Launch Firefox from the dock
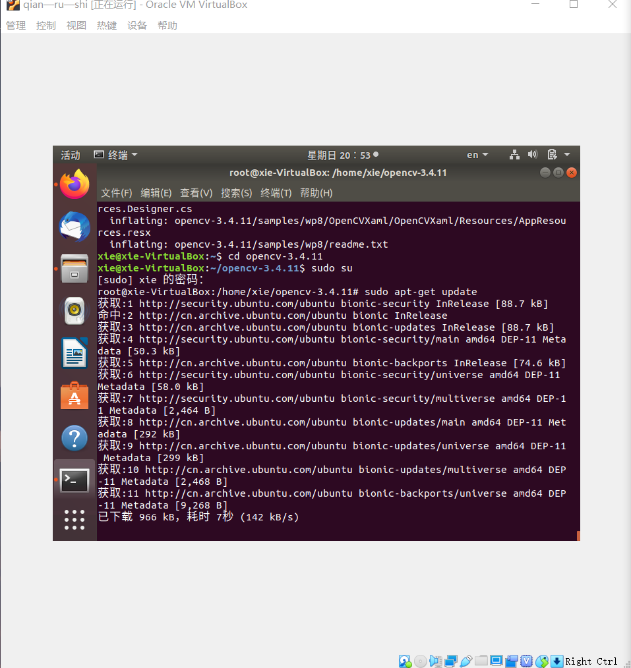This screenshot has width=631, height=668. click(75, 184)
